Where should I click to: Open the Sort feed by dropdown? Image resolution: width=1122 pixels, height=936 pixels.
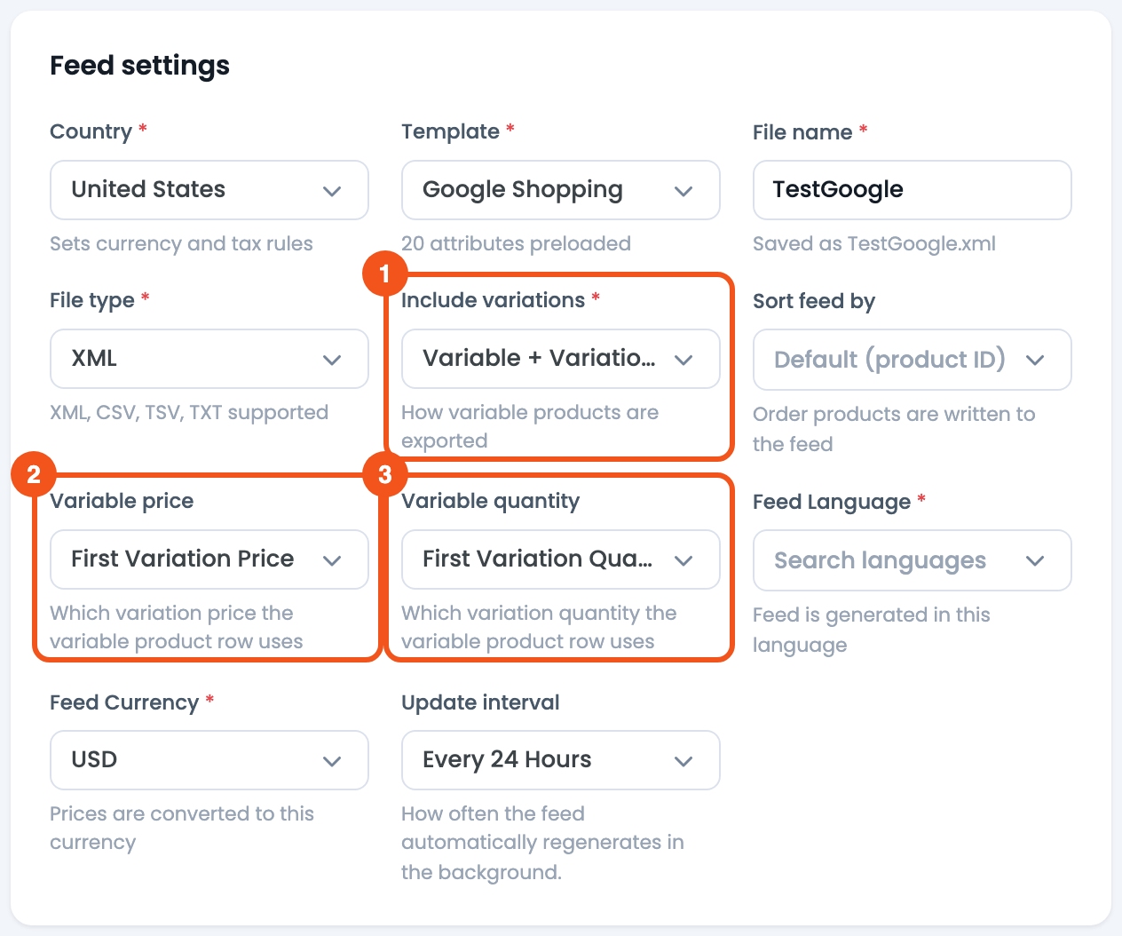coord(913,360)
